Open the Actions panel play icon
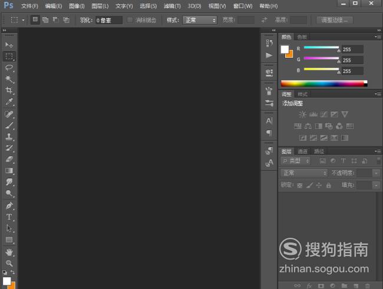 tap(269, 55)
